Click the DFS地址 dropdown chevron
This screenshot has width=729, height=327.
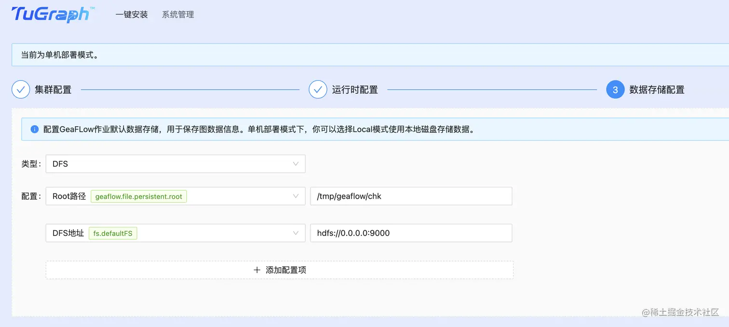click(296, 233)
